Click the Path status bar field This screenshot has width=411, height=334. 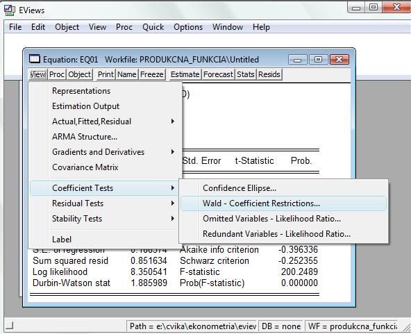point(192,326)
